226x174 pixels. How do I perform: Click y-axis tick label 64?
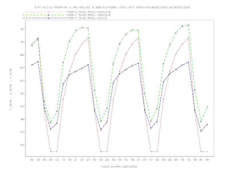[22, 68]
